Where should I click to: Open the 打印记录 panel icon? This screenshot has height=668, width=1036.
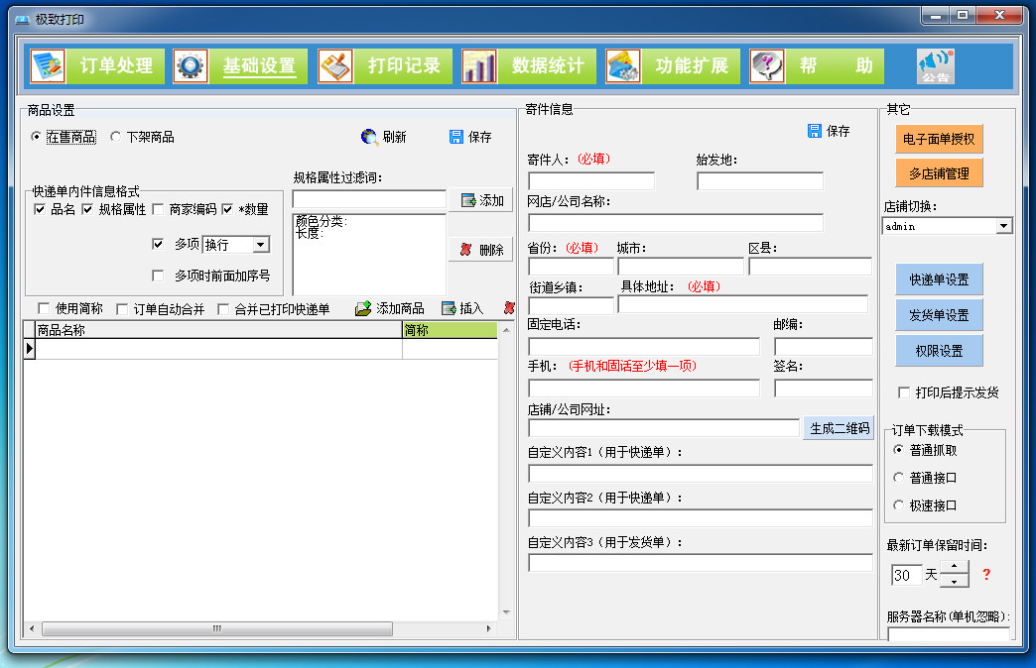pyautogui.click(x=334, y=66)
